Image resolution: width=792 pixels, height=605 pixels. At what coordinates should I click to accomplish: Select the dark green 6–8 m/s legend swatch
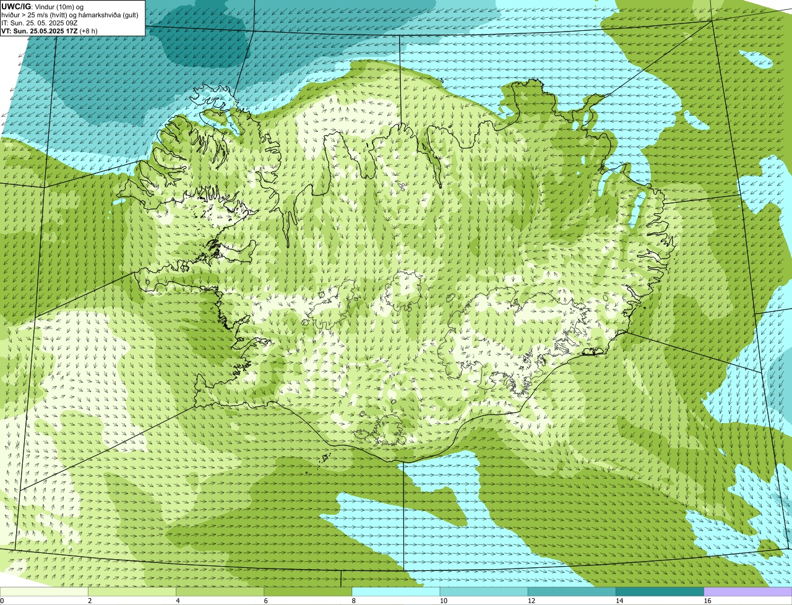click(x=308, y=591)
